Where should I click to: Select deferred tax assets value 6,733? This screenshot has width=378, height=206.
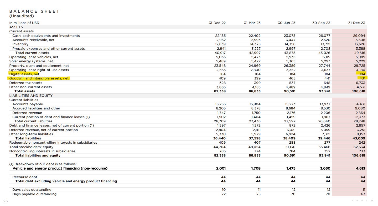point(360,83)
